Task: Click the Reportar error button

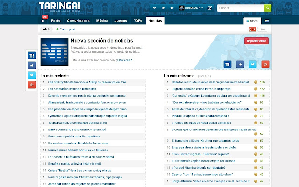Action: 256,41
